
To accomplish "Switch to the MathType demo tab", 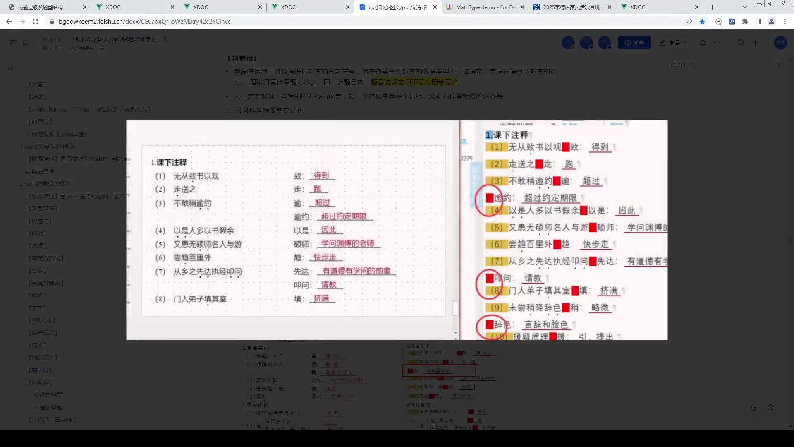I will [484, 7].
